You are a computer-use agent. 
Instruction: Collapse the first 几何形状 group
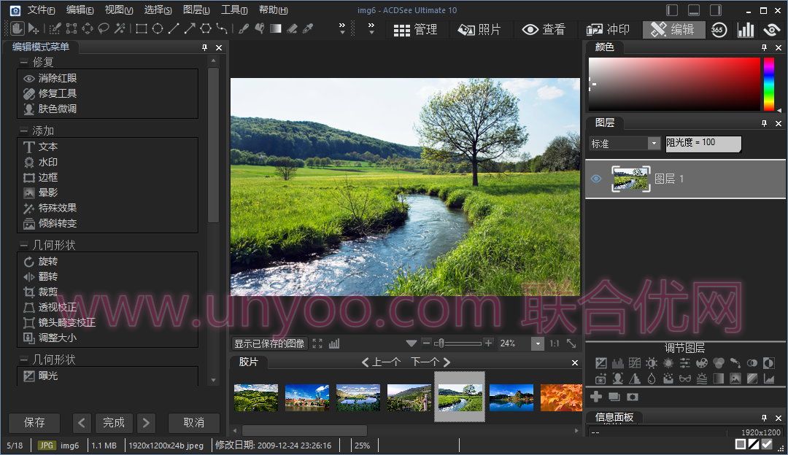coord(23,246)
